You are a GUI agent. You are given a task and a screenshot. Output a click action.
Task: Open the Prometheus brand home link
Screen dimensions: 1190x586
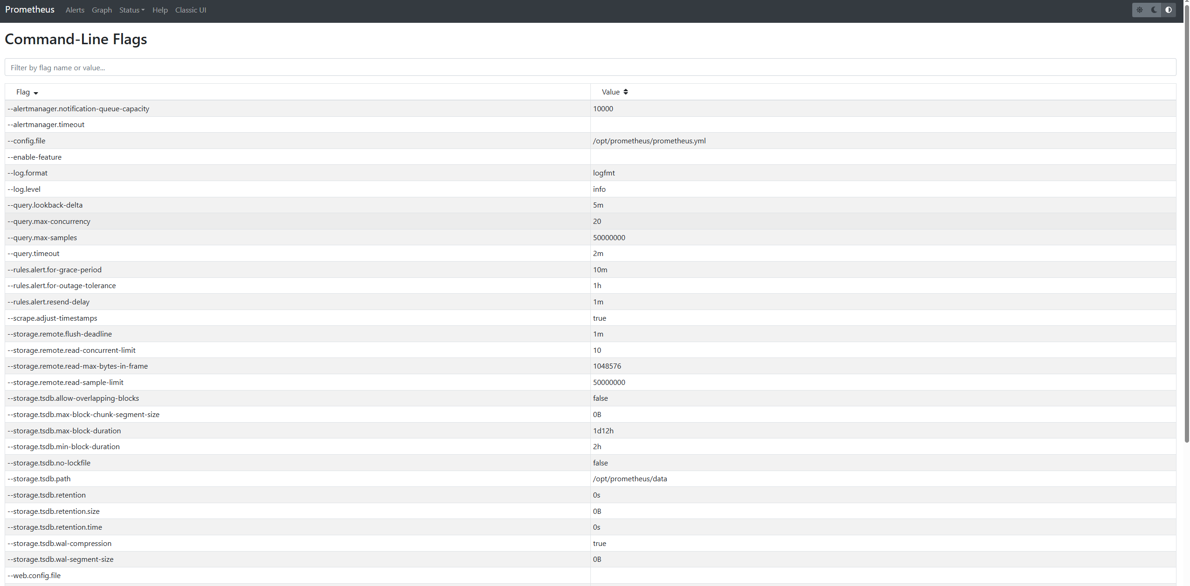point(30,10)
